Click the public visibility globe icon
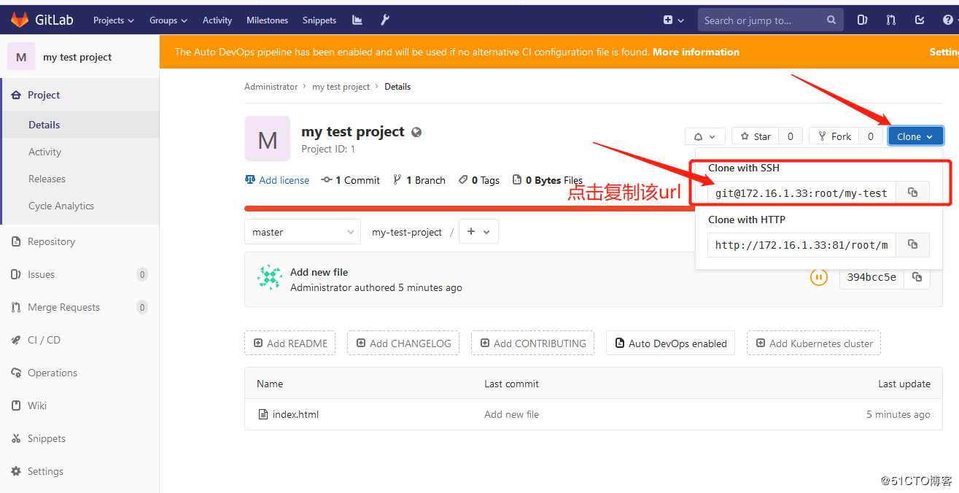959x493 pixels. pyautogui.click(x=416, y=132)
